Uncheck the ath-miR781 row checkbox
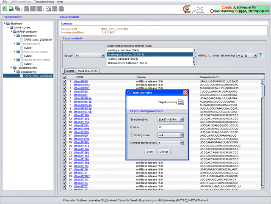 click(65, 173)
